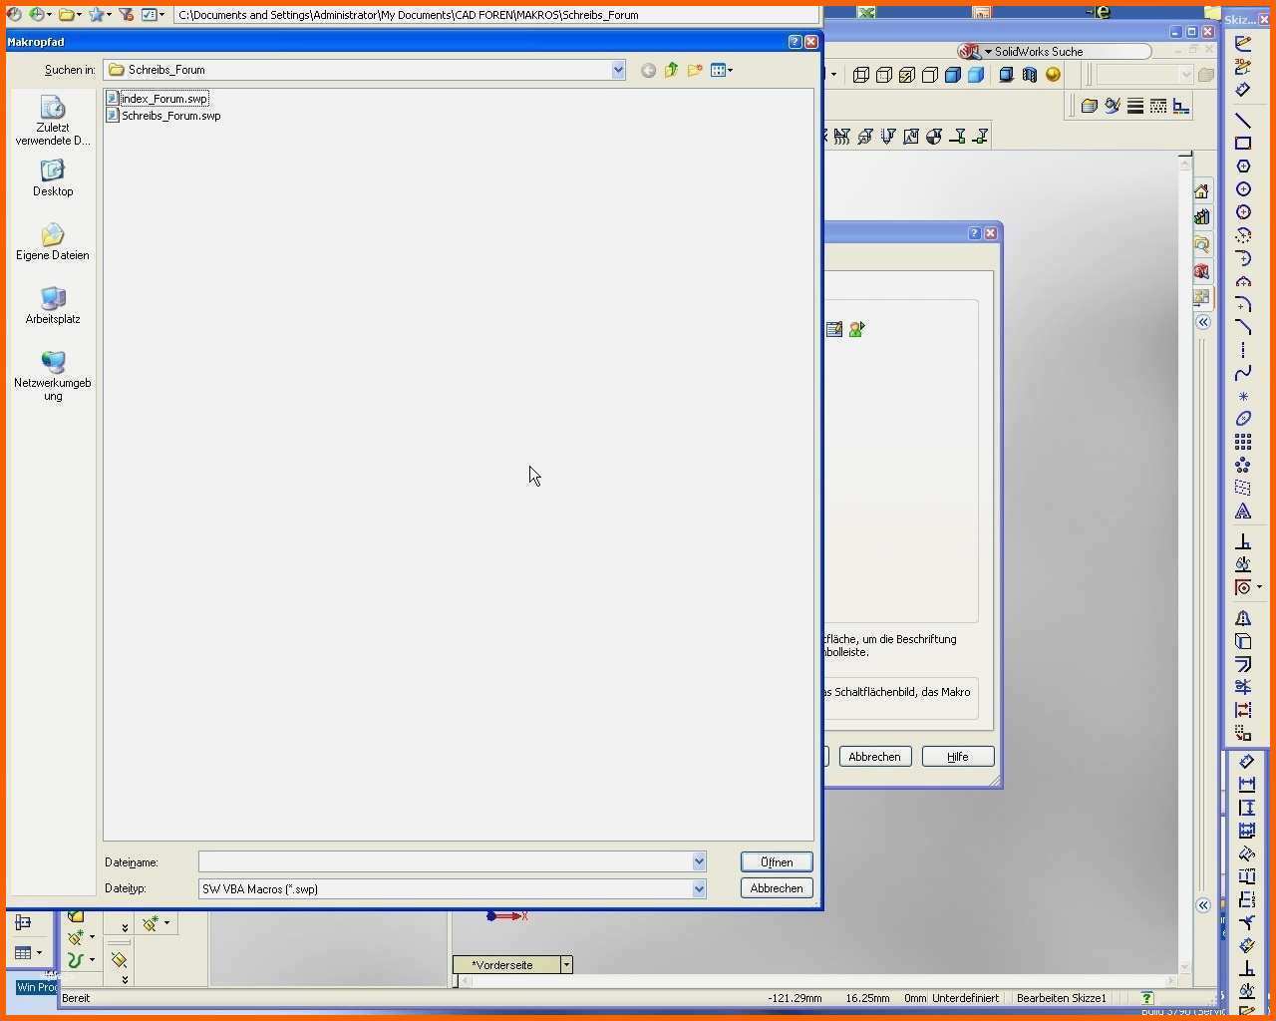Select the Rectangle sketch tool

click(x=1243, y=144)
